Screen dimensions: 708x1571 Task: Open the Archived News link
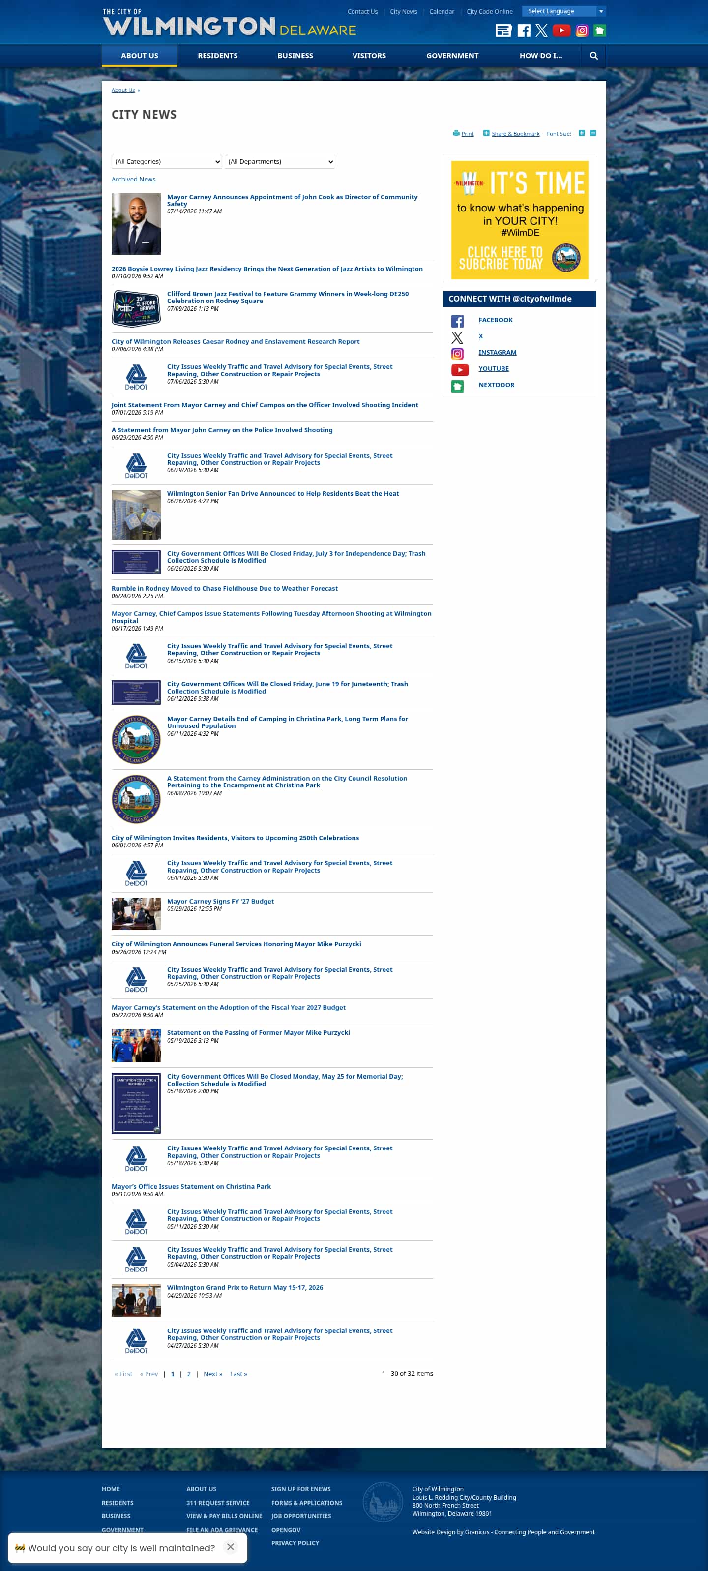[x=134, y=180]
